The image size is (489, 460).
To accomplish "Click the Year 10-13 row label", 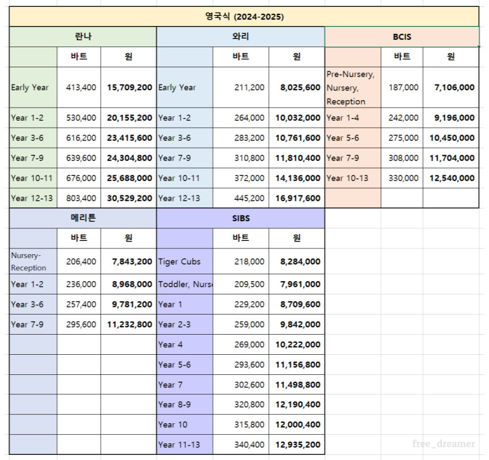I will click(x=353, y=178).
